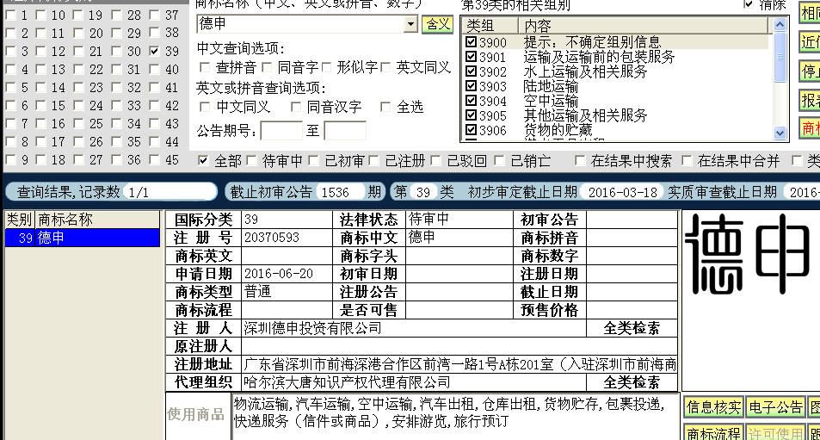Check class 9 checkbox
This screenshot has width=820, height=440.
tap(10, 159)
